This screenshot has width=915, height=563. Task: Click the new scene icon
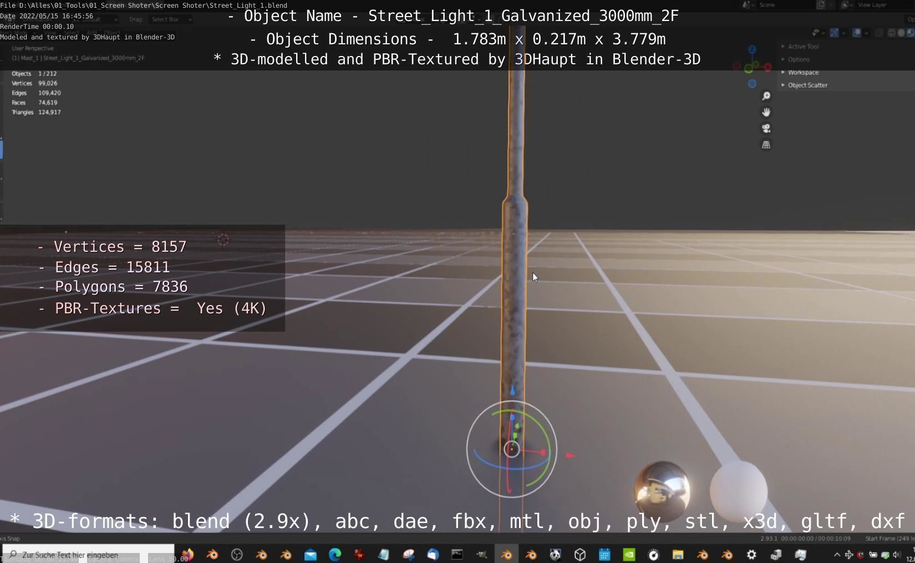[821, 5]
